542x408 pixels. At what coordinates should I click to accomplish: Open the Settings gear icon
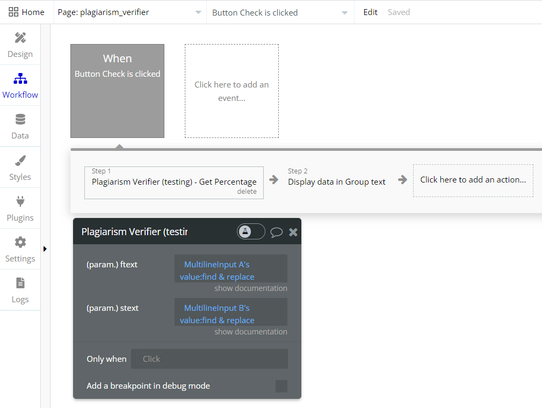[x=20, y=242]
